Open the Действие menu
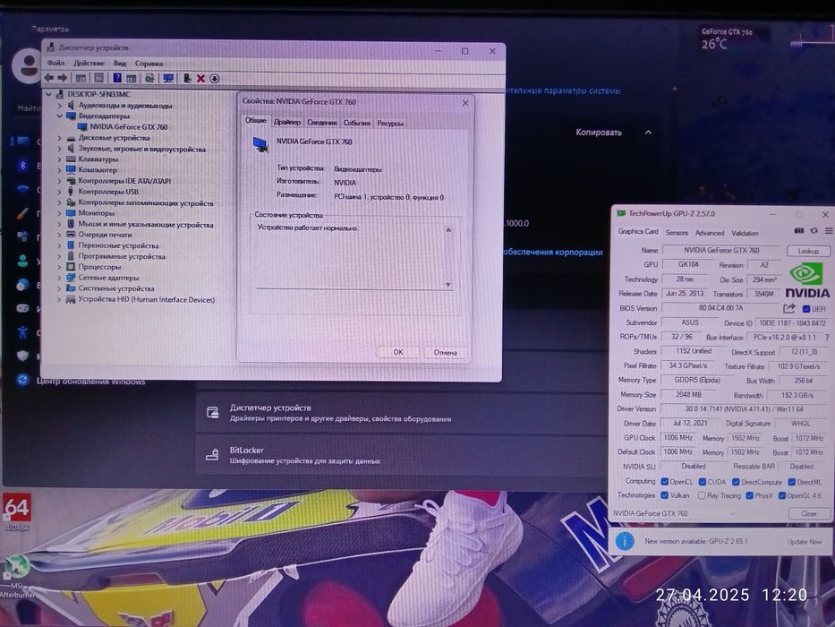The height and width of the screenshot is (627, 835). coord(89,63)
